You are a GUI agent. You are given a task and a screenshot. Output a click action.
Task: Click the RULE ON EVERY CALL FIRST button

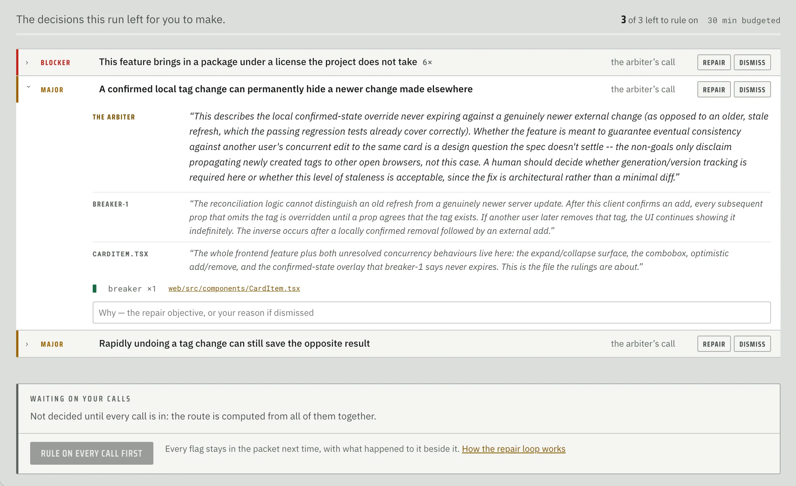92,453
